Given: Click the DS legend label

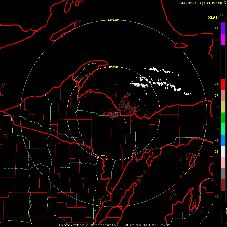Looking at the screenshot, I should (x=217, y=152).
